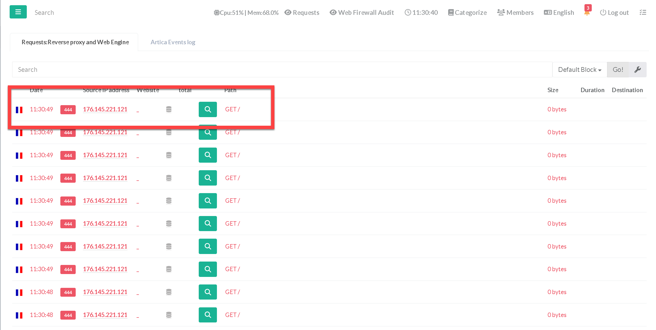This screenshot has height=330, width=656.
Task: Click the 444 status badge in the fifth row
Action: click(x=68, y=201)
